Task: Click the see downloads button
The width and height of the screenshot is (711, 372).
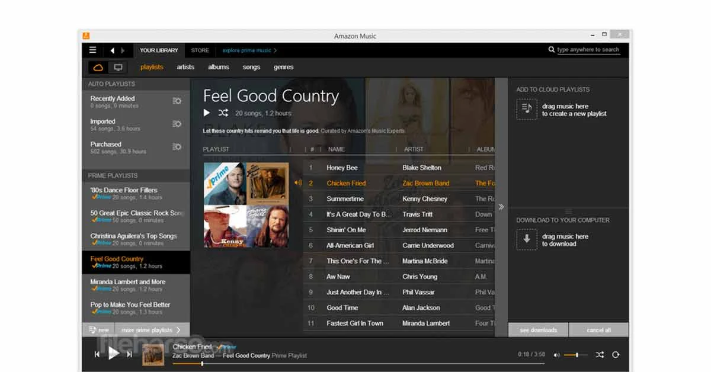Action: (537, 329)
